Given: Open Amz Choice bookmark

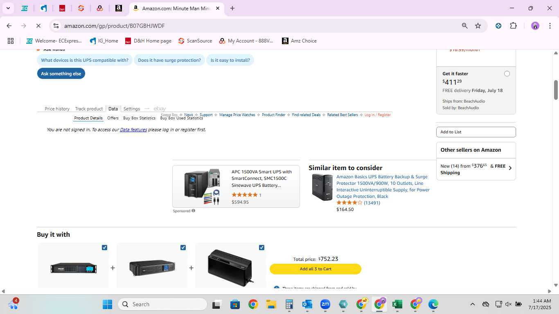Looking at the screenshot, I should tap(299, 41).
